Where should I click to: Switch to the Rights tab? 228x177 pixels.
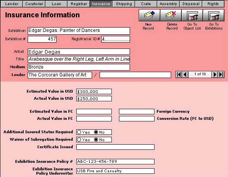click(213, 4)
